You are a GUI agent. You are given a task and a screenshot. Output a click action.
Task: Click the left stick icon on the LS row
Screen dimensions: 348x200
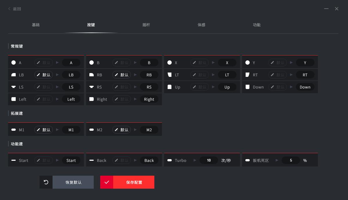[x=13, y=87]
